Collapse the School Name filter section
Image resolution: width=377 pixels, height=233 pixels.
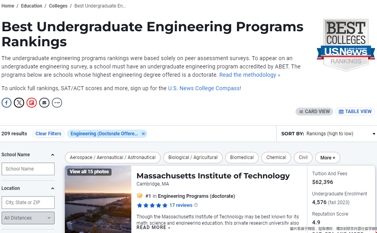(x=53, y=155)
